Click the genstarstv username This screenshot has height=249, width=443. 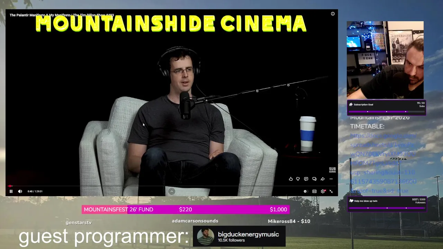pyautogui.click(x=79, y=223)
